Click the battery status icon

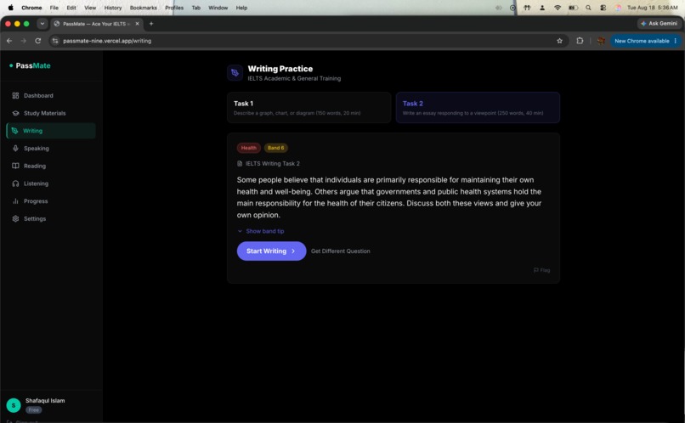[573, 8]
